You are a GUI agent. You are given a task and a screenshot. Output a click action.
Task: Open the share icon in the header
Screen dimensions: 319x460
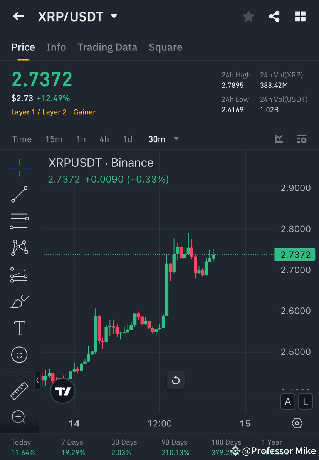[274, 16]
